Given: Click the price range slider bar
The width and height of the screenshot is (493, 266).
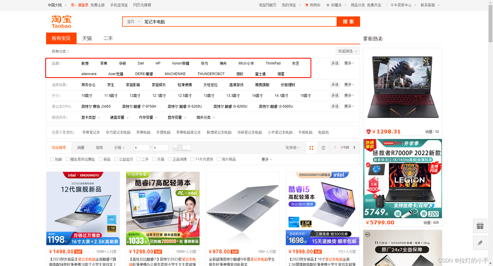Looking at the screenshot, I should 182,148.
